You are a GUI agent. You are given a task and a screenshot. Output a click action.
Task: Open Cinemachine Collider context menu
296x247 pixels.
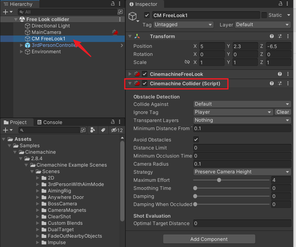tap(288, 83)
